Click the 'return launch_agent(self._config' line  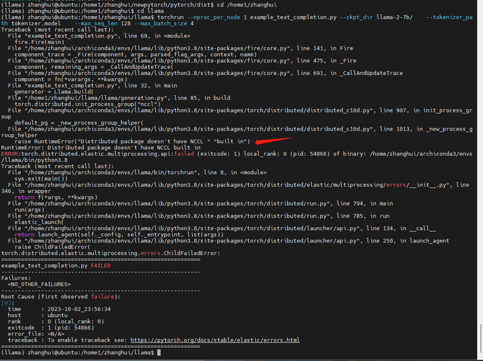tap(119, 234)
